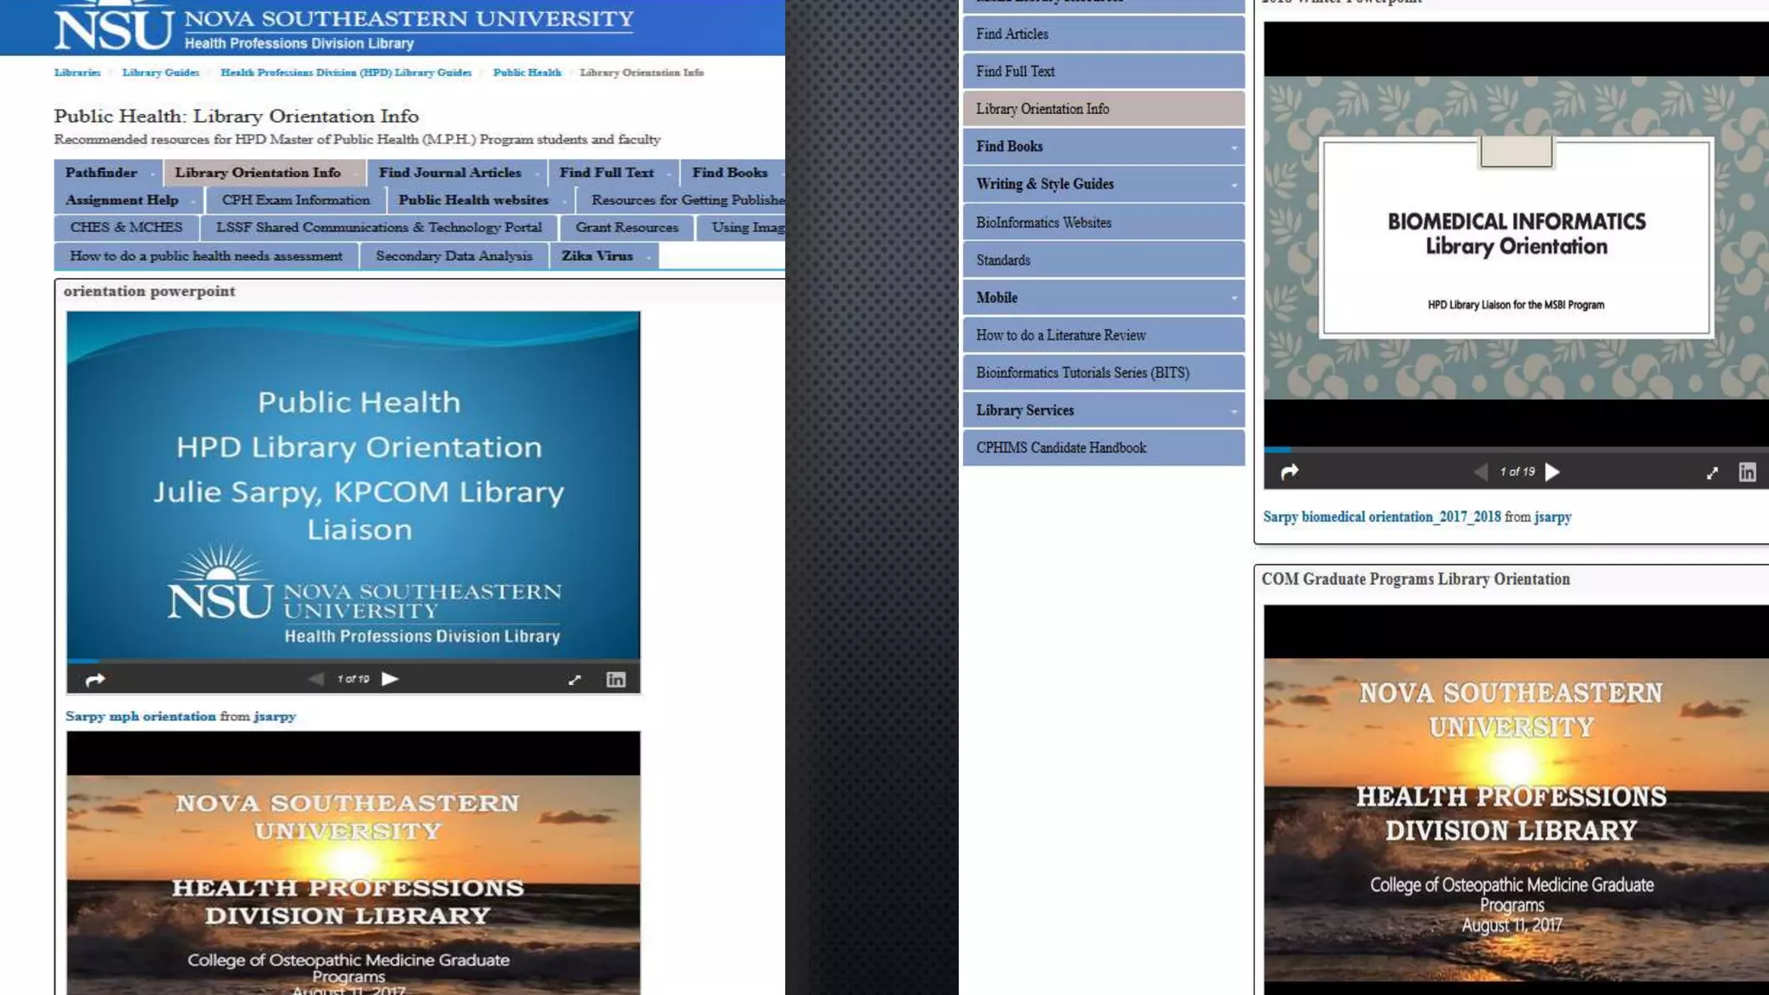Click progress bar of Biomedical Informatics slideshow
The height and width of the screenshot is (995, 1769).
click(x=1516, y=450)
